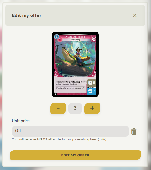Viewport: 151px width, 170px height.
Task: Click the collection count badge showing 6
Action: pyautogui.click(x=92, y=83)
